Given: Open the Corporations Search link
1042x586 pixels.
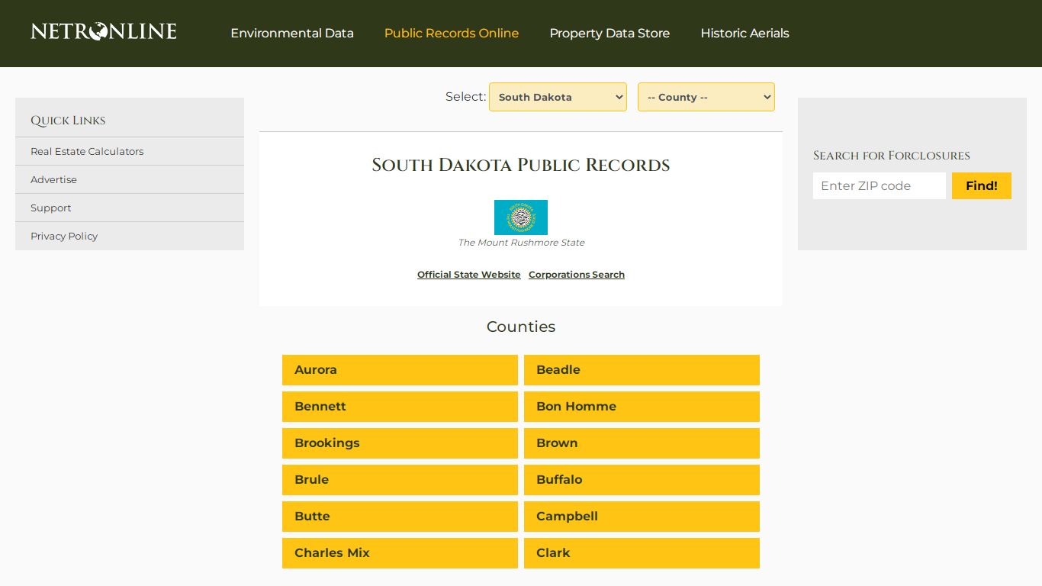Looking at the screenshot, I should pyautogui.click(x=577, y=275).
